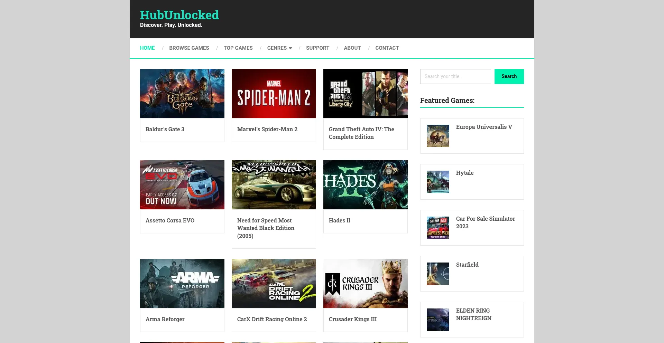The image size is (664, 343).
Task: Open the Support page link
Action: click(x=317, y=48)
